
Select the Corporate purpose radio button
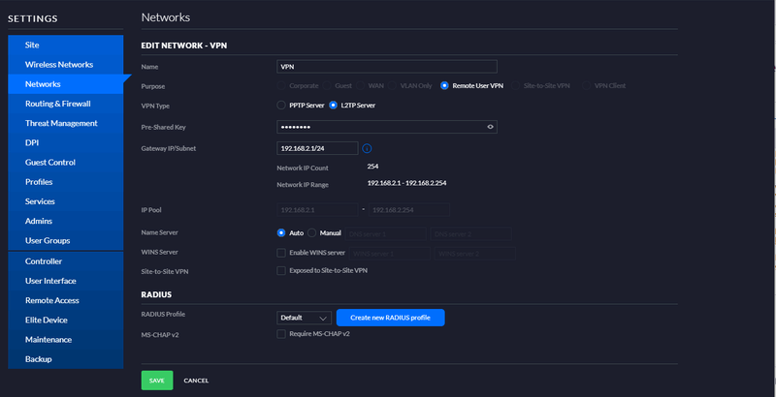coord(281,85)
